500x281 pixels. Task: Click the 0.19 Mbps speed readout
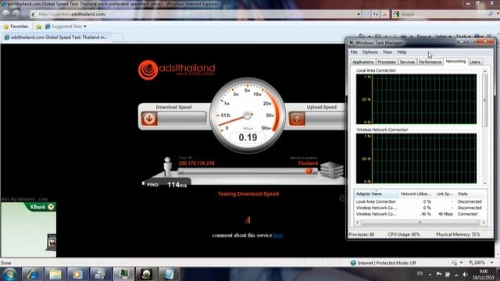[248, 137]
